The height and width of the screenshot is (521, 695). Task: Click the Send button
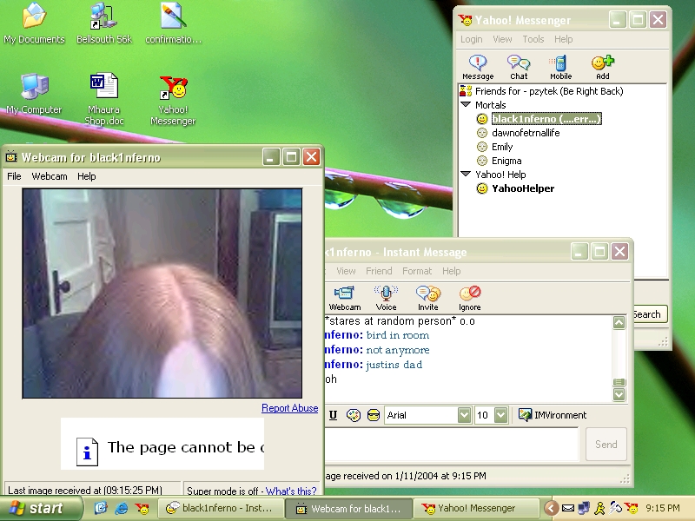point(606,445)
